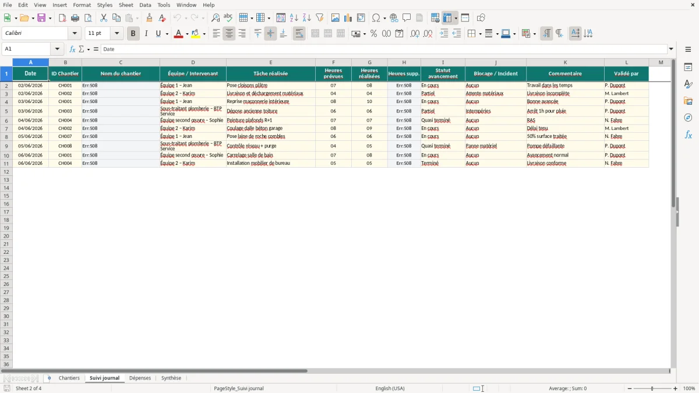
Task: Click the zoom out minus button
Action: [629, 388]
